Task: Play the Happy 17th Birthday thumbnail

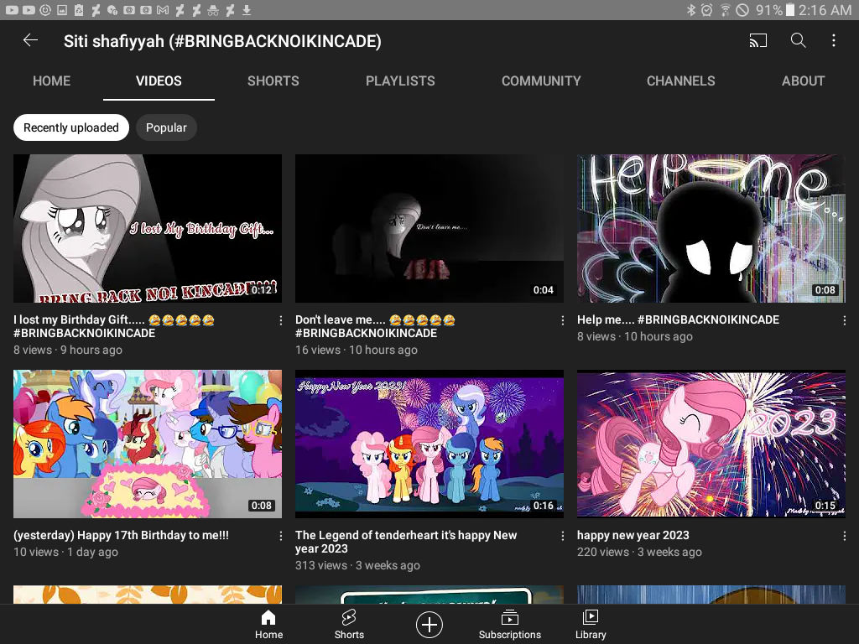Action: click(148, 444)
